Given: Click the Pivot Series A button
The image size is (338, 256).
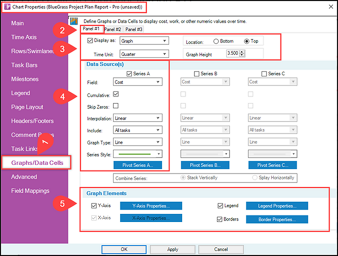Looking at the screenshot, I should pyautogui.click(x=137, y=165).
